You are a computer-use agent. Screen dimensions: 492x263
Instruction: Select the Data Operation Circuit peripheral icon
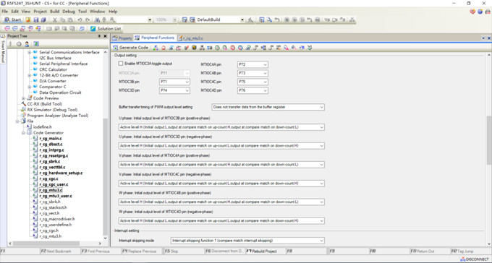pyautogui.click(x=35, y=92)
